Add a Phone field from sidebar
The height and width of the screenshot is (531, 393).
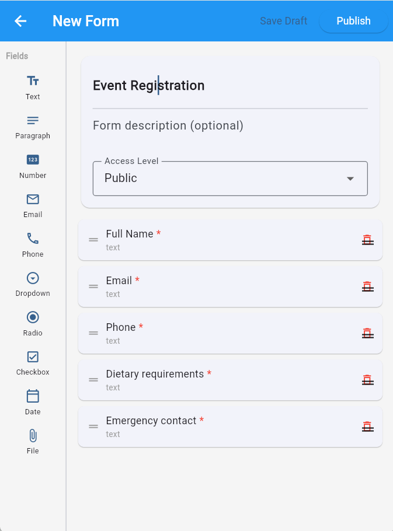[x=33, y=246]
